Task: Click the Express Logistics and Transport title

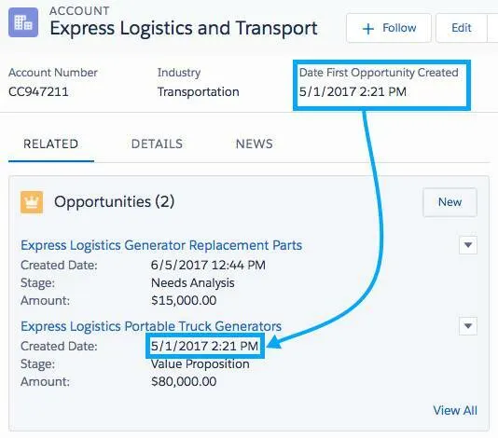Action: tap(184, 28)
